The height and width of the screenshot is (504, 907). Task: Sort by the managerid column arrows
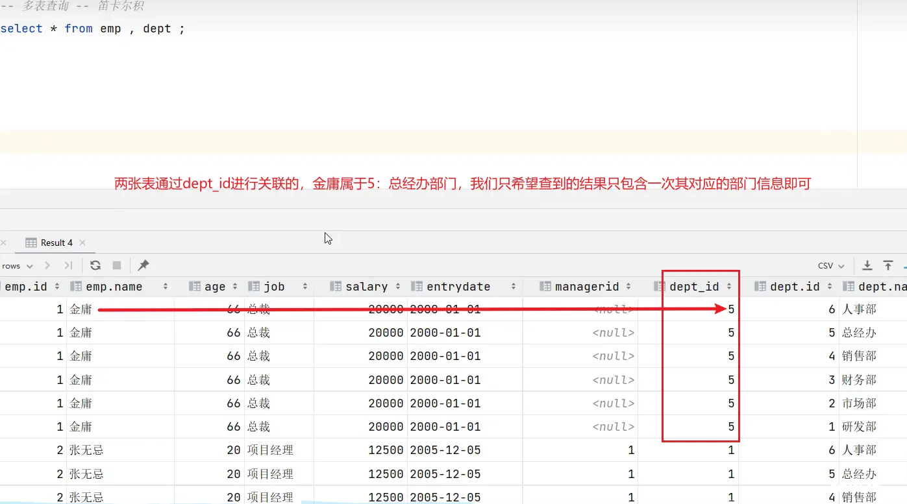point(628,287)
